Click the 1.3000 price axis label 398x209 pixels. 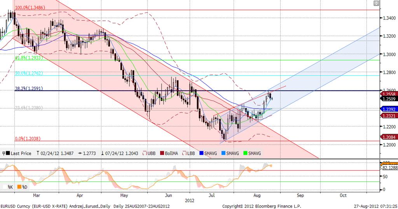pyautogui.click(x=389, y=54)
